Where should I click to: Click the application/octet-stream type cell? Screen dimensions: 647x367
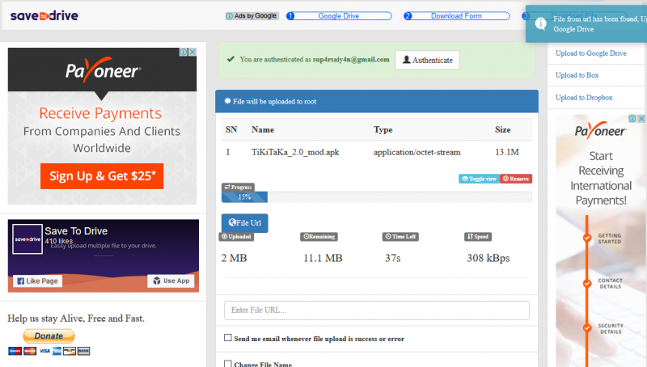[417, 152]
